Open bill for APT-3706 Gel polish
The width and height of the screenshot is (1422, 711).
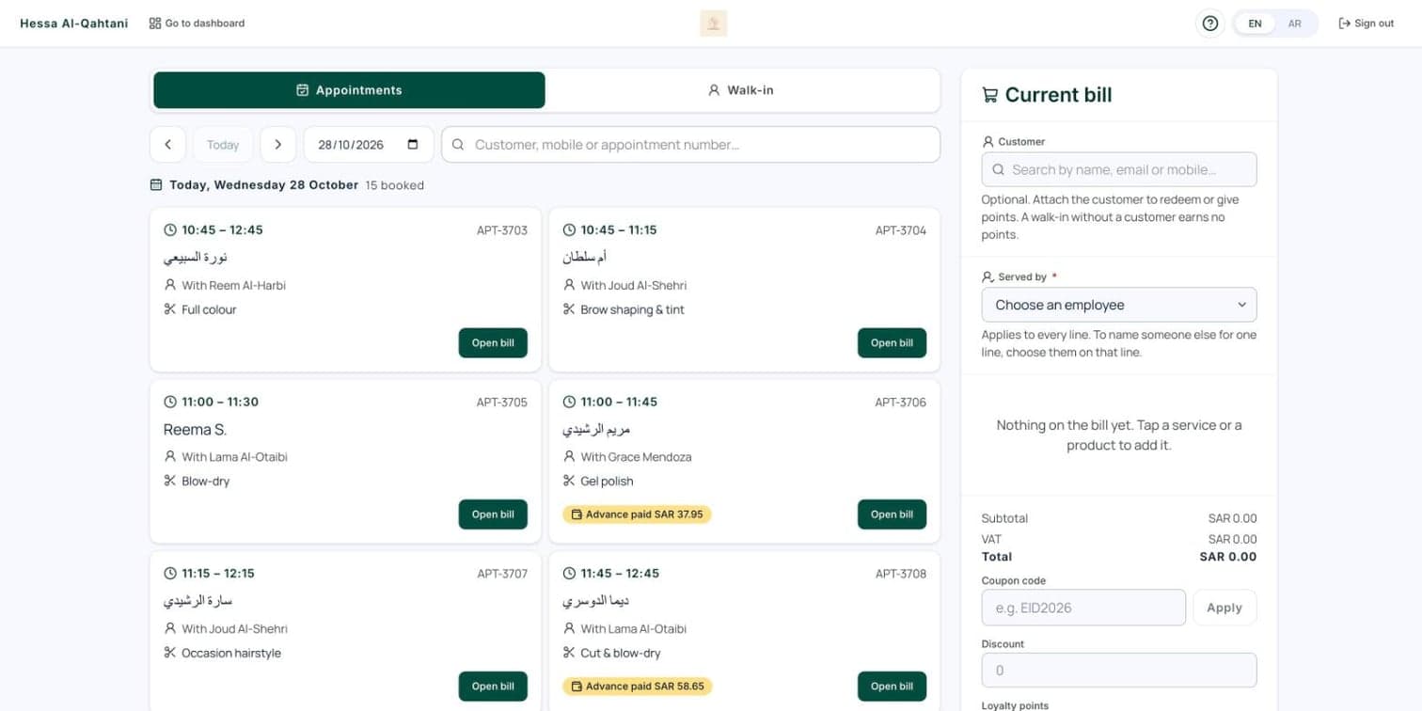(892, 514)
